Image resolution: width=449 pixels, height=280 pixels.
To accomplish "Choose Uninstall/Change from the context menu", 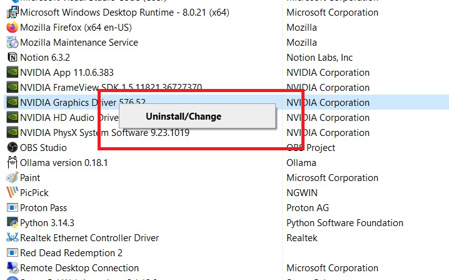I will click(197, 116).
